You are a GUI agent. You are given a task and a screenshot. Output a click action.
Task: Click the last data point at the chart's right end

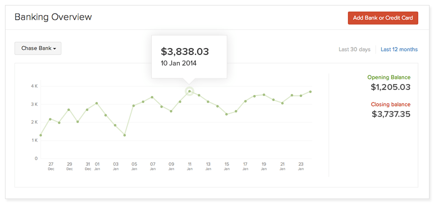tap(311, 91)
